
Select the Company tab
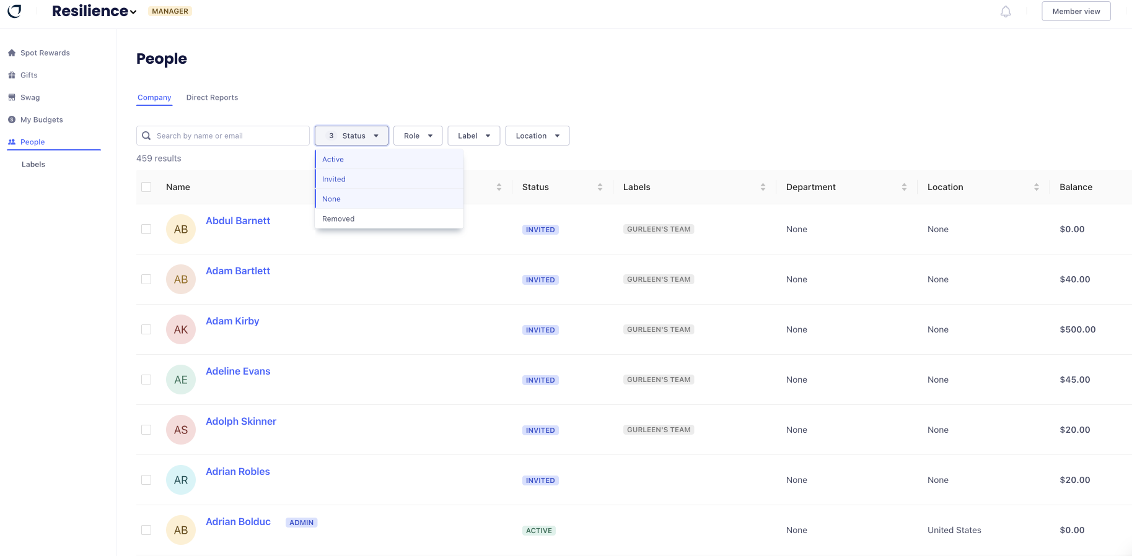coord(154,97)
